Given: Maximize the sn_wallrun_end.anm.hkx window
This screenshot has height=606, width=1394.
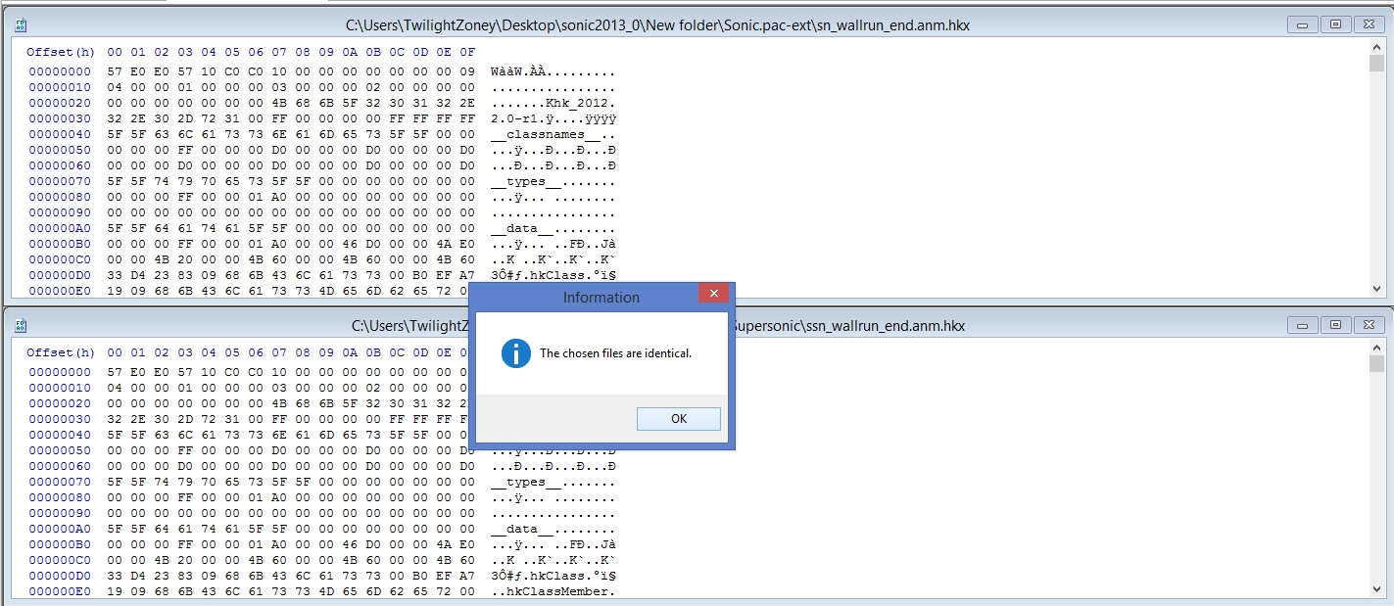Looking at the screenshot, I should click(1333, 24).
